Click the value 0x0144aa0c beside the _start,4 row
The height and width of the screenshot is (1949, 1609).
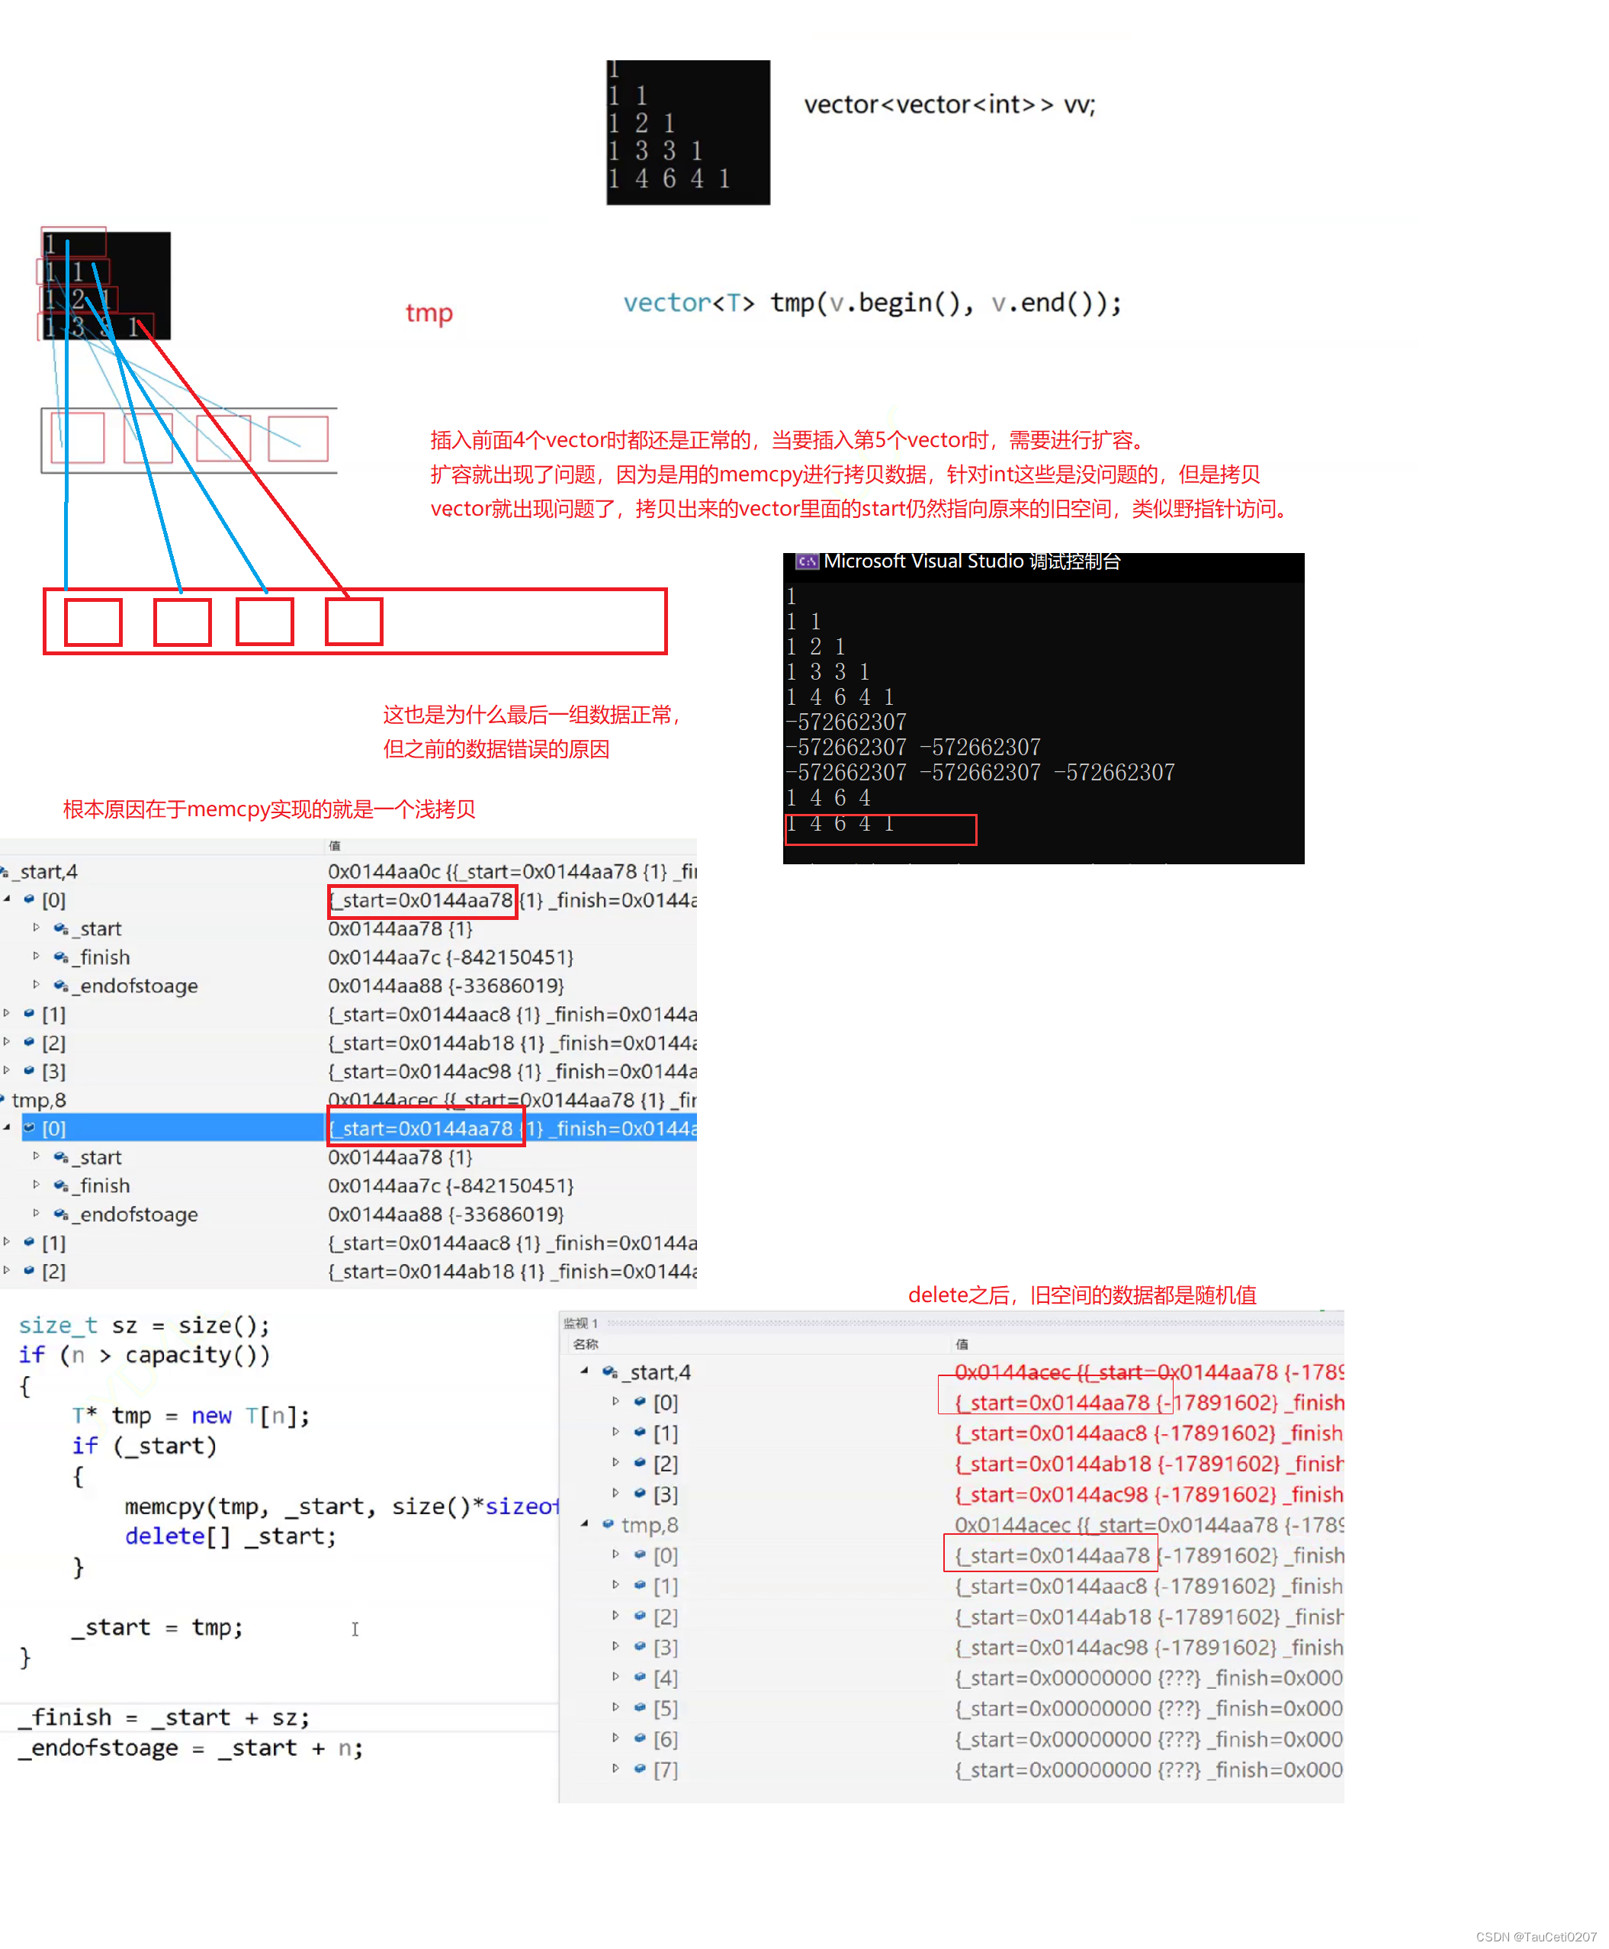[x=384, y=872]
